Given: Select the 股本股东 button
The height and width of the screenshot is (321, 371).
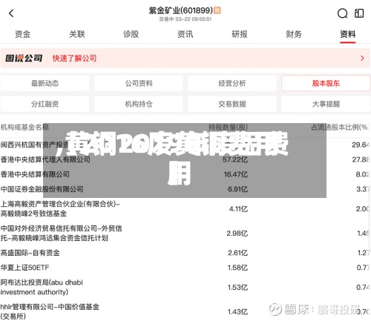Looking at the screenshot, I should click(x=326, y=83).
